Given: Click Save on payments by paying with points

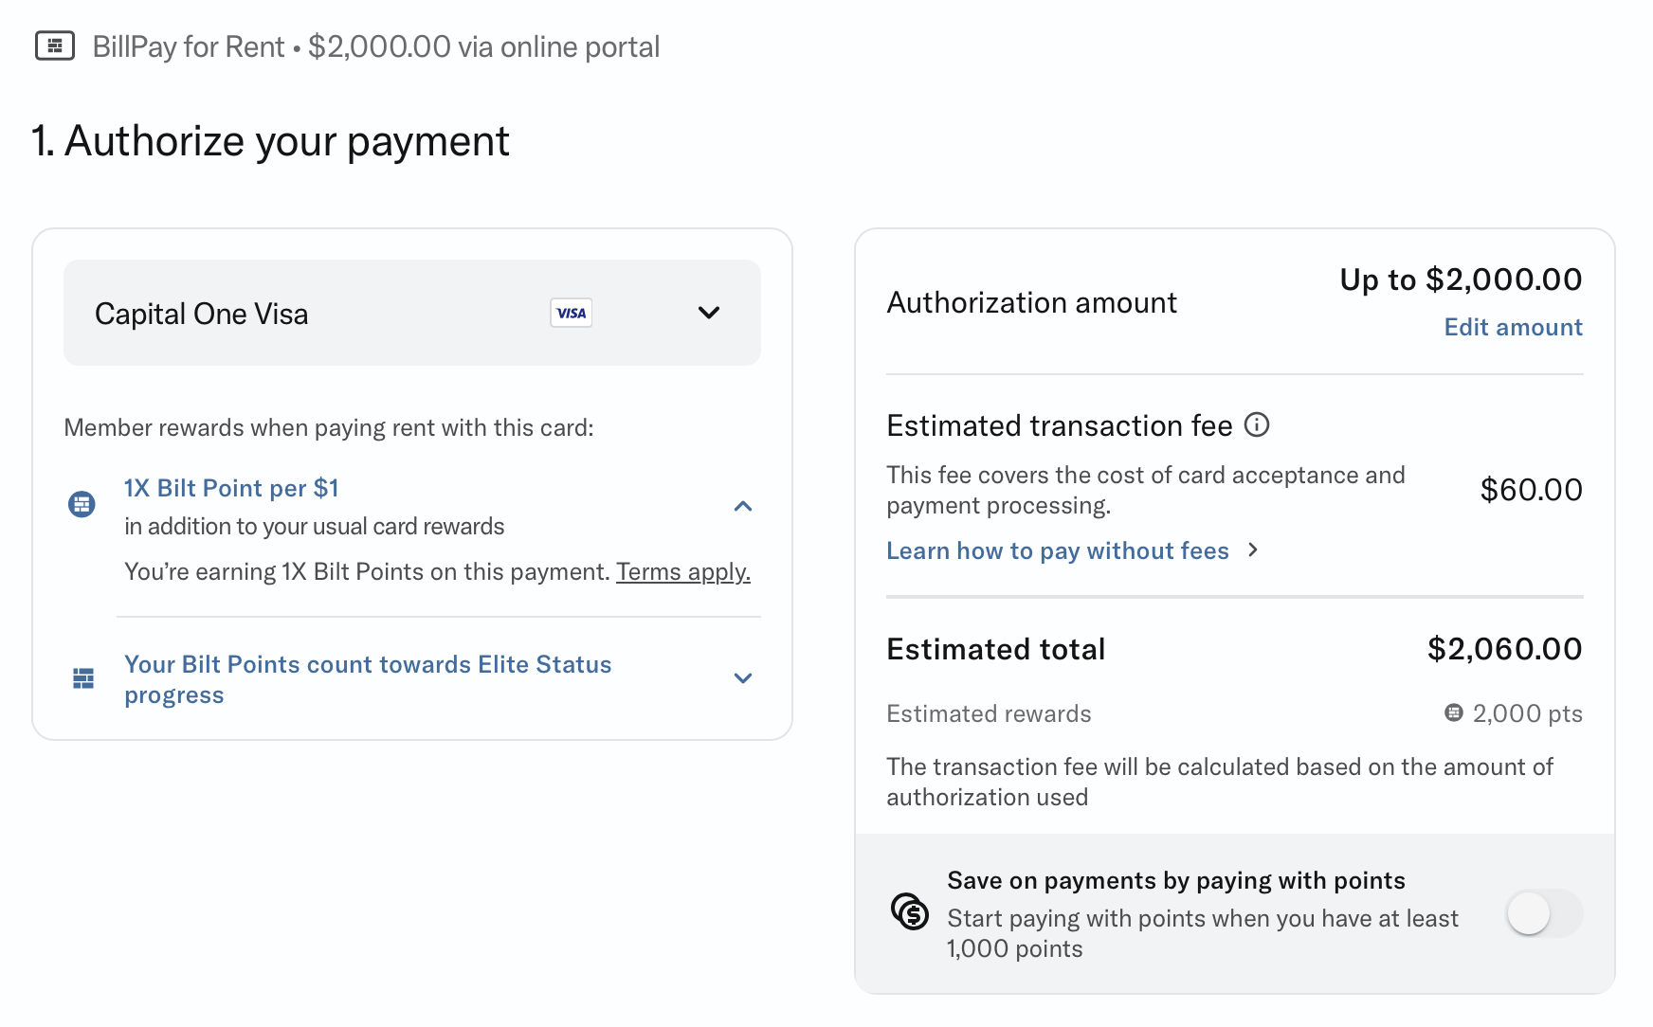Looking at the screenshot, I should (1176, 880).
